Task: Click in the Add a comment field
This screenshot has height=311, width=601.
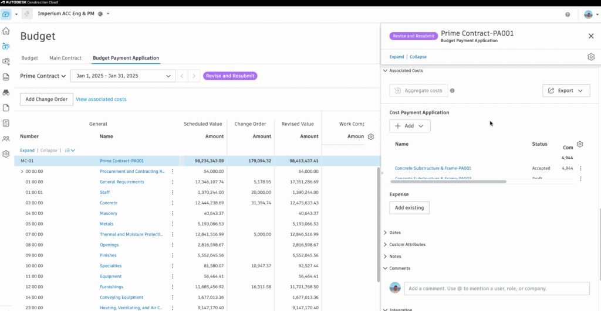Action: (497, 289)
